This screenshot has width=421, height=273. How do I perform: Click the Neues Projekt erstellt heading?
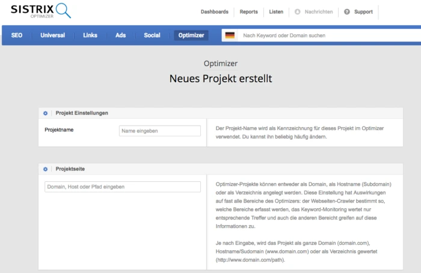[x=221, y=79]
